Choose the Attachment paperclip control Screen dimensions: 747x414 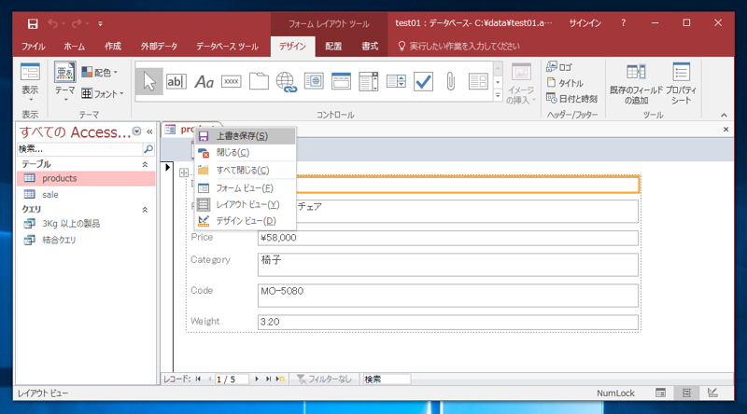click(x=451, y=81)
